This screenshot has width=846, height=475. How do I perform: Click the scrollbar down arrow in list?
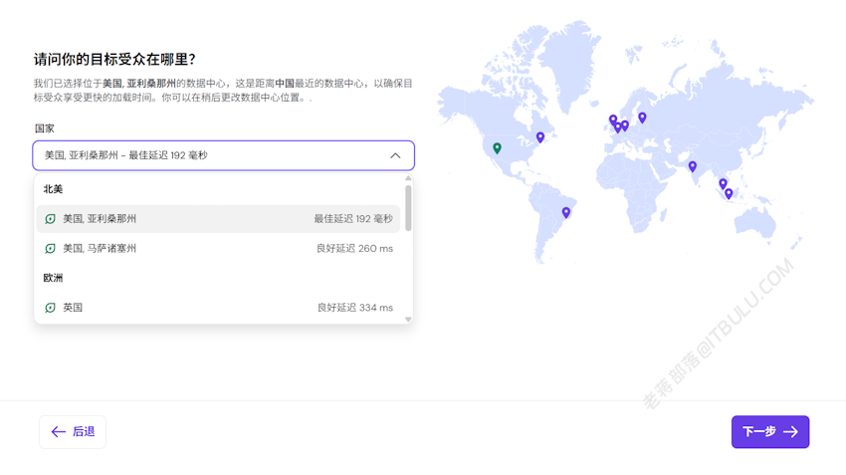pos(408,320)
